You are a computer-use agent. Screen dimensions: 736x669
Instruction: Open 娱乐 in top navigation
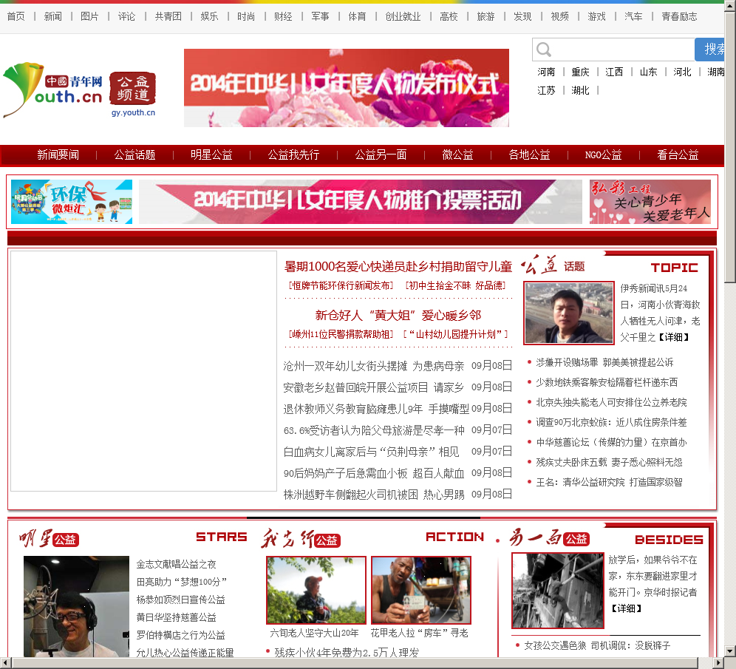209,16
